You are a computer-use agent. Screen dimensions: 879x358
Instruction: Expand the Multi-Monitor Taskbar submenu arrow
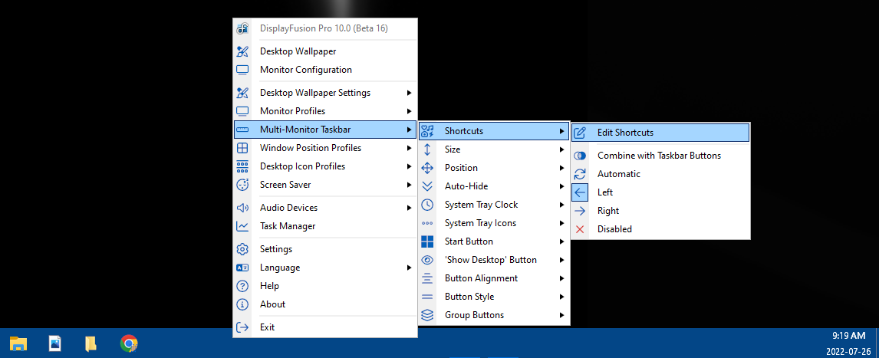(x=410, y=130)
